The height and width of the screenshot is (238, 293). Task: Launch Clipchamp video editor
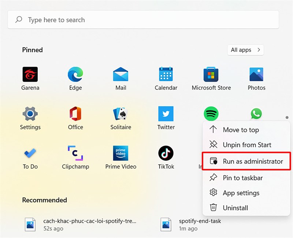(75, 153)
